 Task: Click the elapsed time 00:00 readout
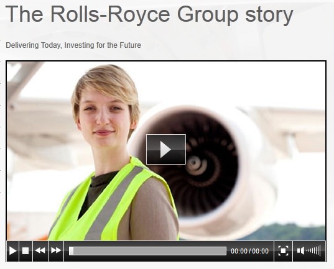239,251
